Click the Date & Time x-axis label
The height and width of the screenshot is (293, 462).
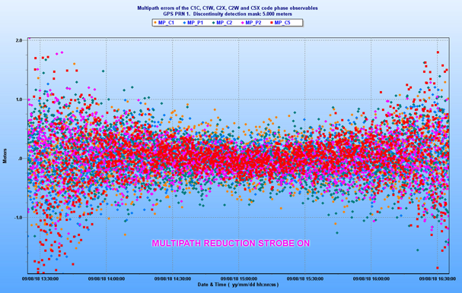pos(238,285)
